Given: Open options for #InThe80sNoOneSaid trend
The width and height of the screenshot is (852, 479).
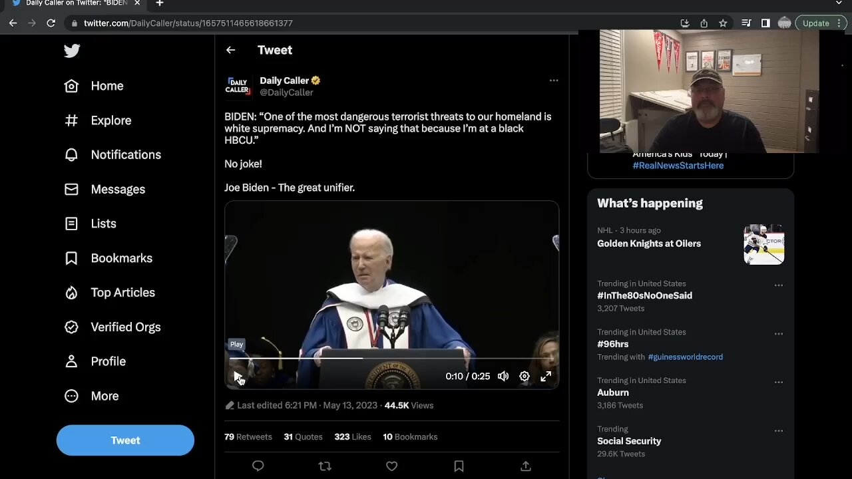Looking at the screenshot, I should point(778,285).
